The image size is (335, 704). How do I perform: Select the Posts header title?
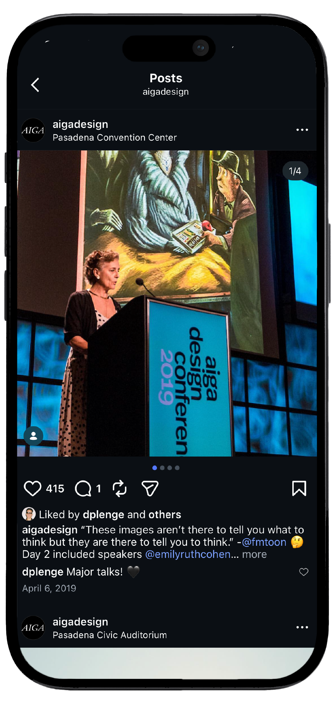[166, 78]
